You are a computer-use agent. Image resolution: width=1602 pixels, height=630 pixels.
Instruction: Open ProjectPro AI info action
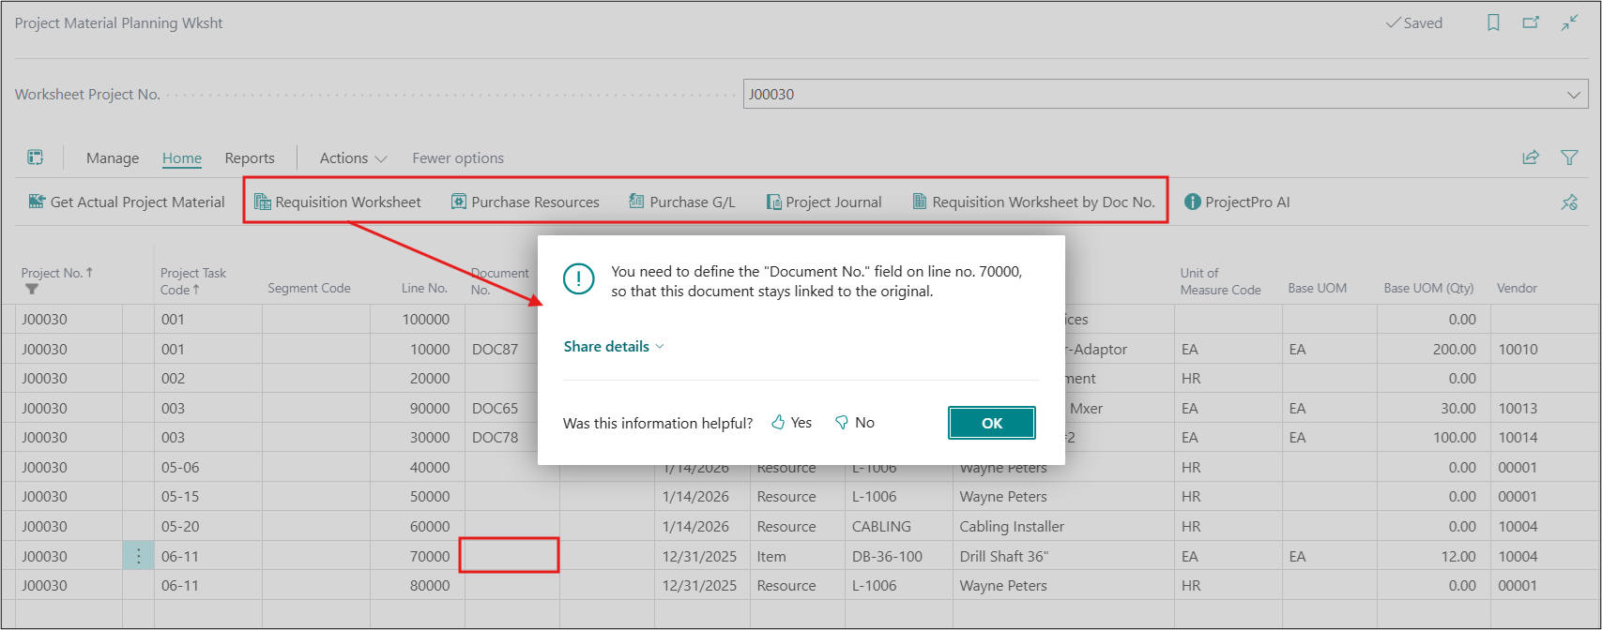tap(1237, 202)
